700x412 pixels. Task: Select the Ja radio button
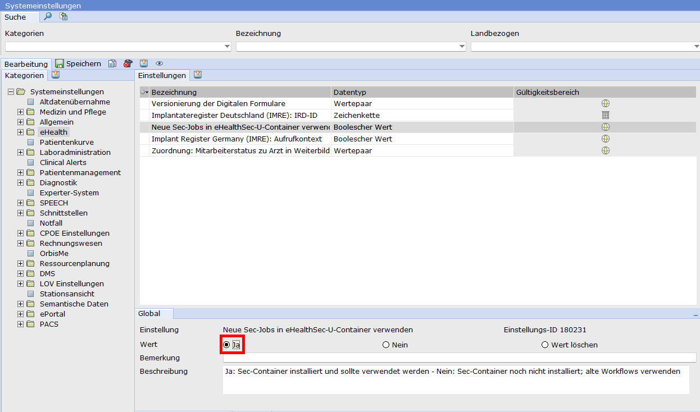coord(226,345)
